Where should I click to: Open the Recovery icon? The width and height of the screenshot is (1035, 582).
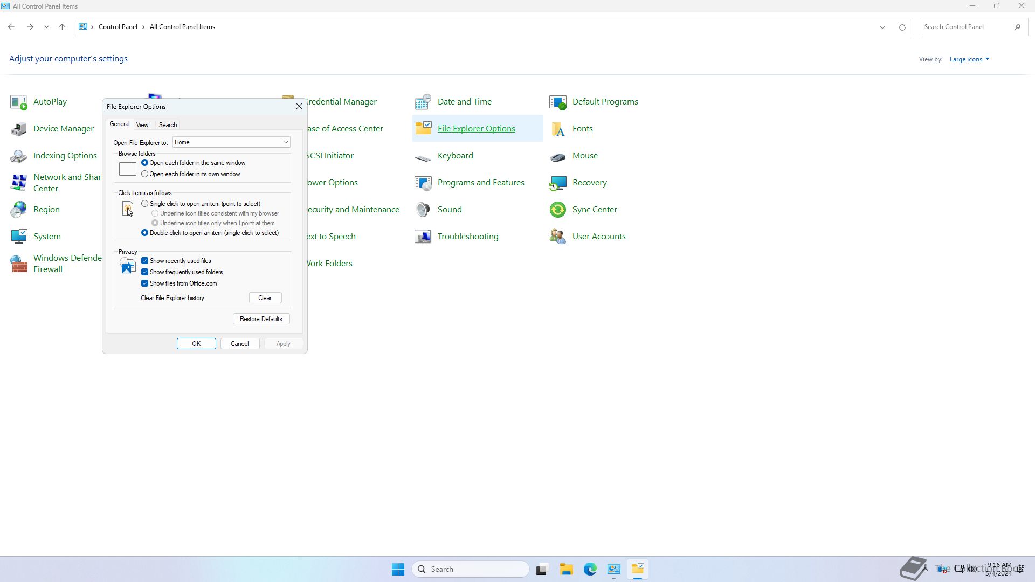tap(558, 183)
